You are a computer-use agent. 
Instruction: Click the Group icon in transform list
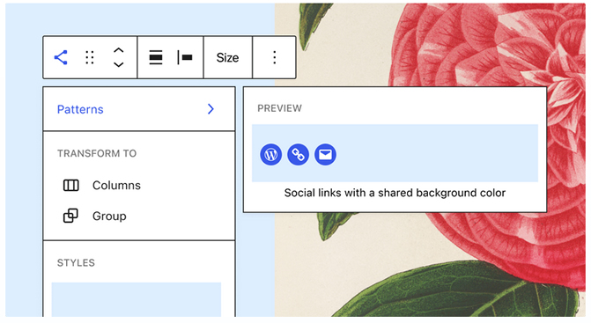(x=70, y=217)
